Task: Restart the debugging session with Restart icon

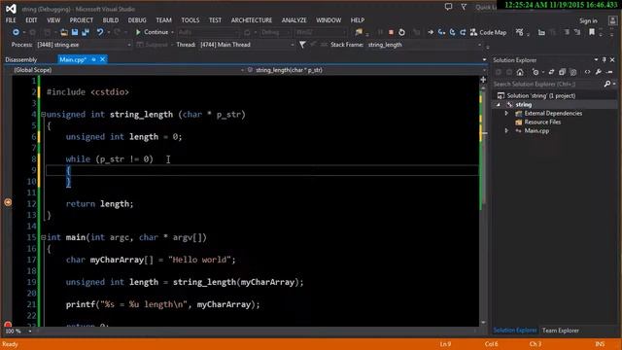Action: coord(401,32)
